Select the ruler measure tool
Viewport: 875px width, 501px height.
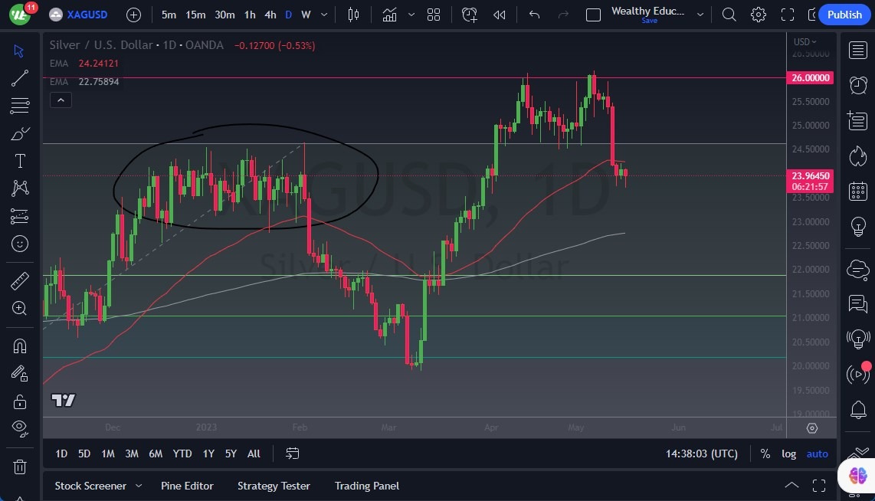pyautogui.click(x=19, y=280)
